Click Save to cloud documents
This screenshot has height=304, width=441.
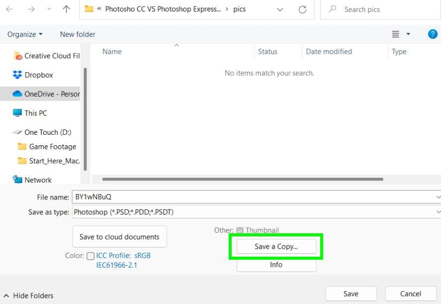[x=119, y=237]
